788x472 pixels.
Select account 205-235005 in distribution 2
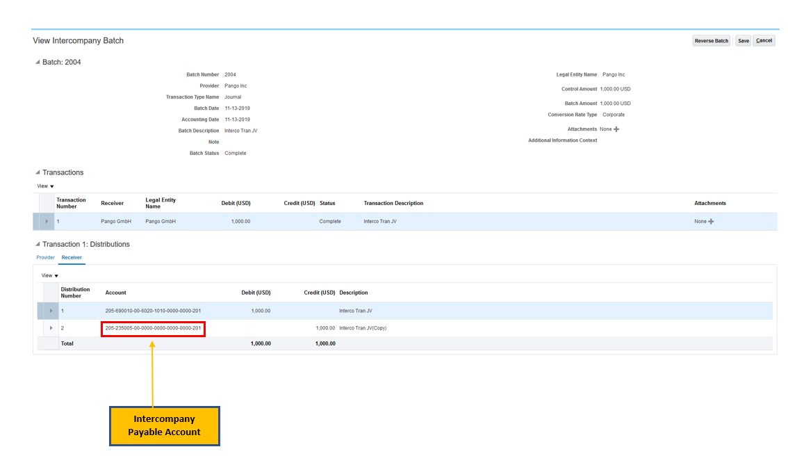point(153,328)
